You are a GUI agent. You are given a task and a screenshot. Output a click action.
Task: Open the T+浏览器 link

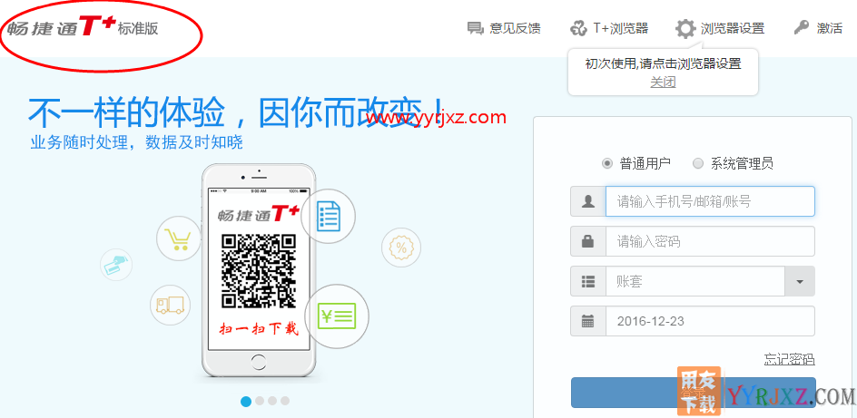pos(620,28)
